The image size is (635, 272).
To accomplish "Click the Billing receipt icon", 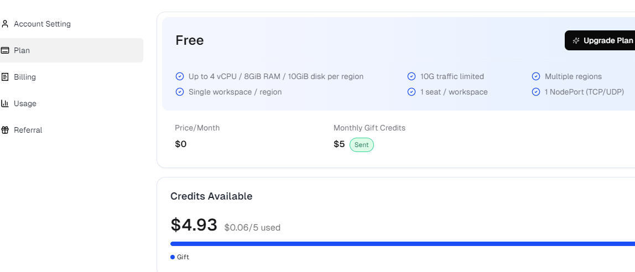I will click(5, 77).
